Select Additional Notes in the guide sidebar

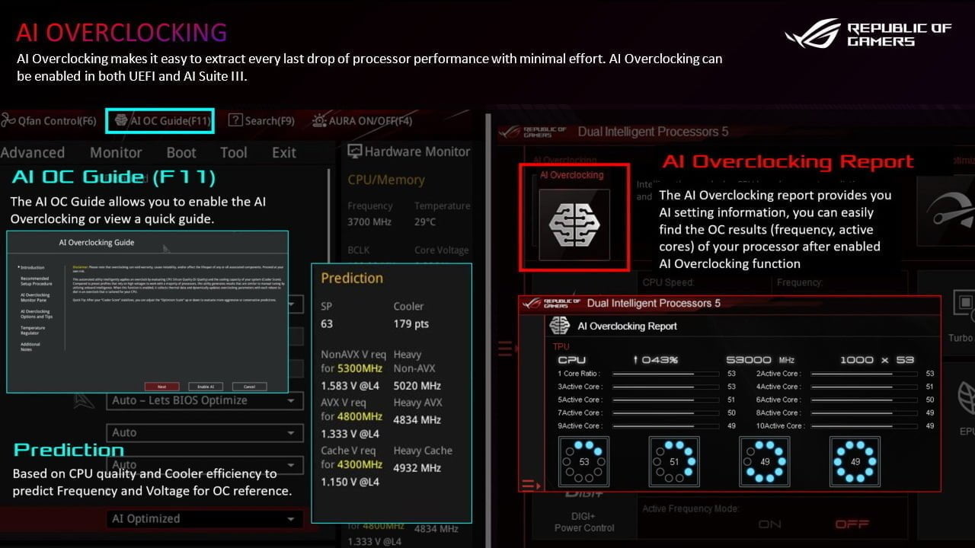(x=30, y=346)
